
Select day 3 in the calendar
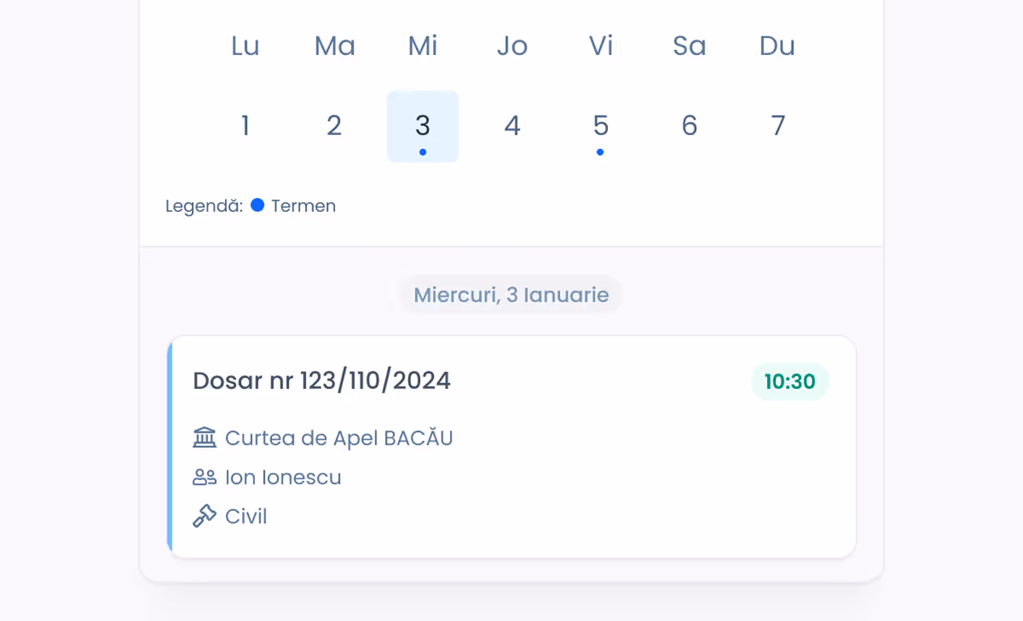coord(422,126)
